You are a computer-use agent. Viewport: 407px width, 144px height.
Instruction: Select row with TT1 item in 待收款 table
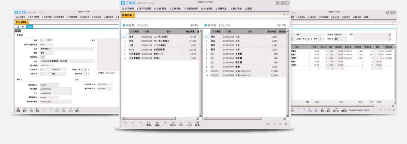coord(160,41)
